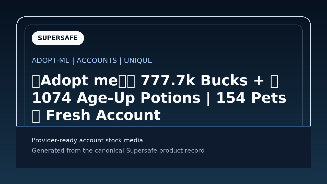Choose the UNIQUE category label
Viewport: 327px width, 184px height.
138,61
